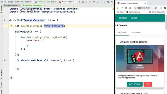Select the Beginners courses tab
The image size is (167, 94).
tap(122, 32)
